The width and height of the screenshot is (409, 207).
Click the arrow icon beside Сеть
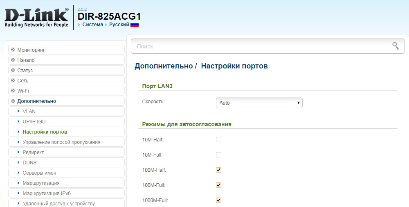13,80
